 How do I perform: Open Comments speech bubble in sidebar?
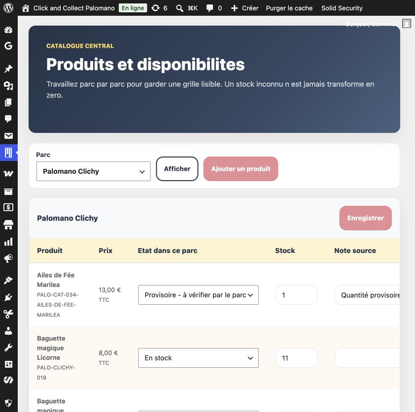click(x=8, y=119)
